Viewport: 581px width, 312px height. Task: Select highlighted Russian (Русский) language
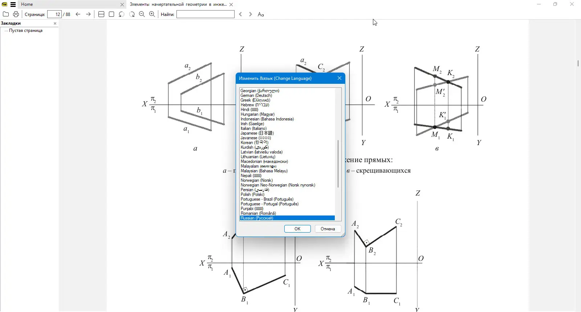click(x=287, y=218)
